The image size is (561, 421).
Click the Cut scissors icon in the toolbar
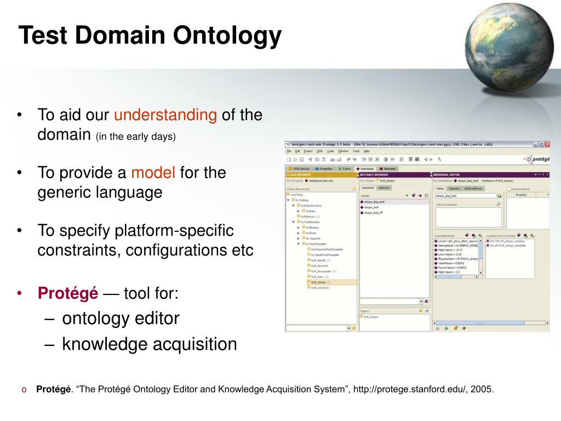[x=311, y=160]
